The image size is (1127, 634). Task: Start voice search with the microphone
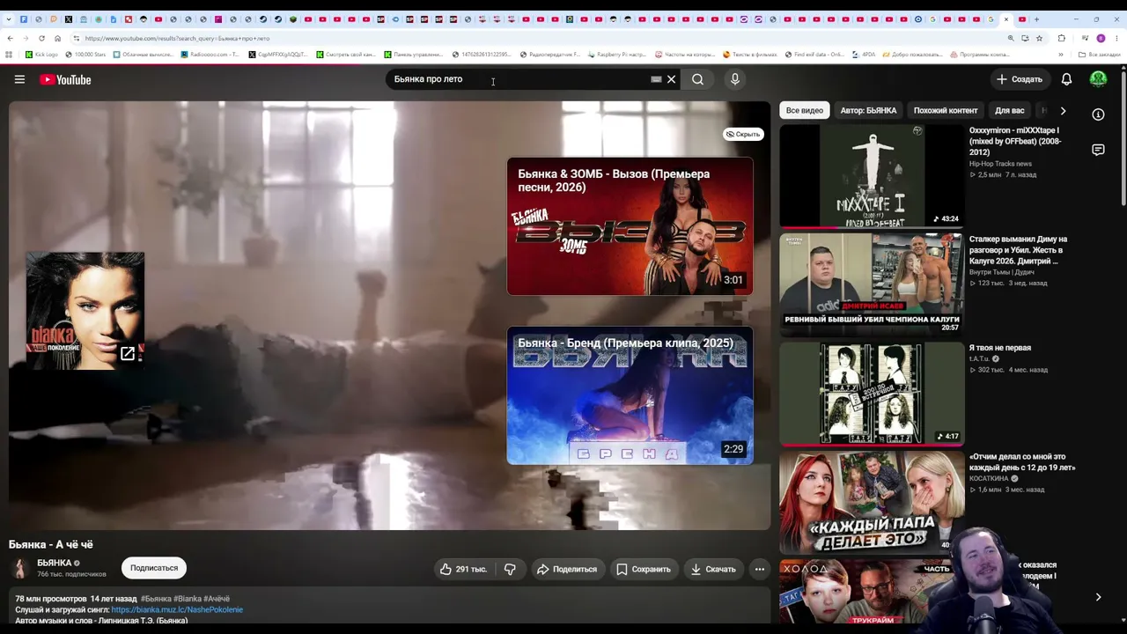[x=735, y=79]
